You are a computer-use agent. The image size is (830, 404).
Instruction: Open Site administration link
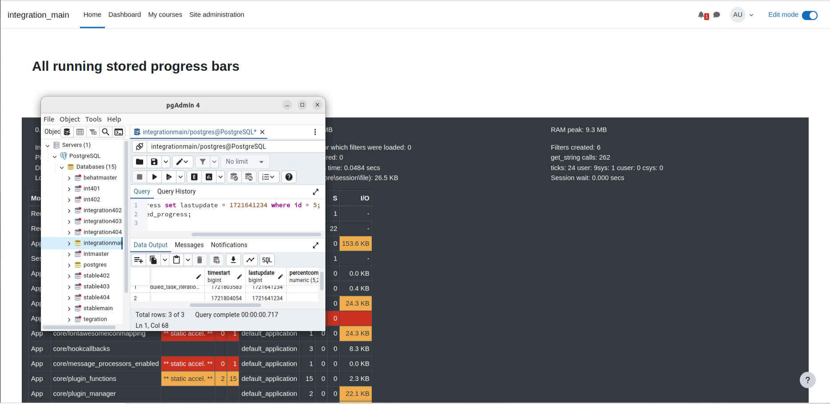pyautogui.click(x=217, y=15)
